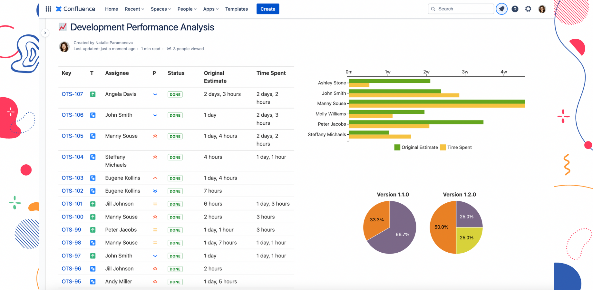Open the app switcher grid icon
This screenshot has height=290, width=593.
click(x=48, y=9)
